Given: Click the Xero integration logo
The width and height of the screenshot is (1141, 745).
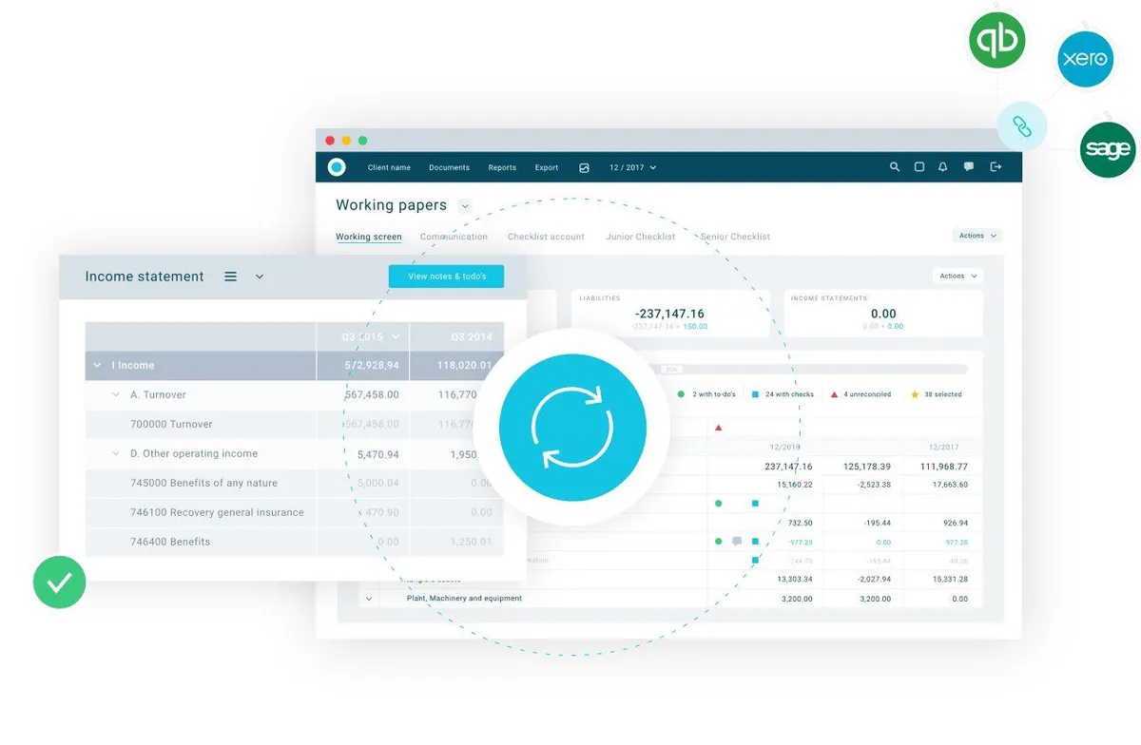Looking at the screenshot, I should point(1086,59).
